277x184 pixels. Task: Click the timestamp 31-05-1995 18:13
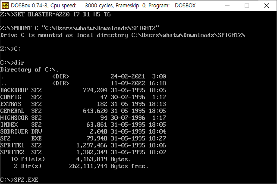click(x=138, y=104)
